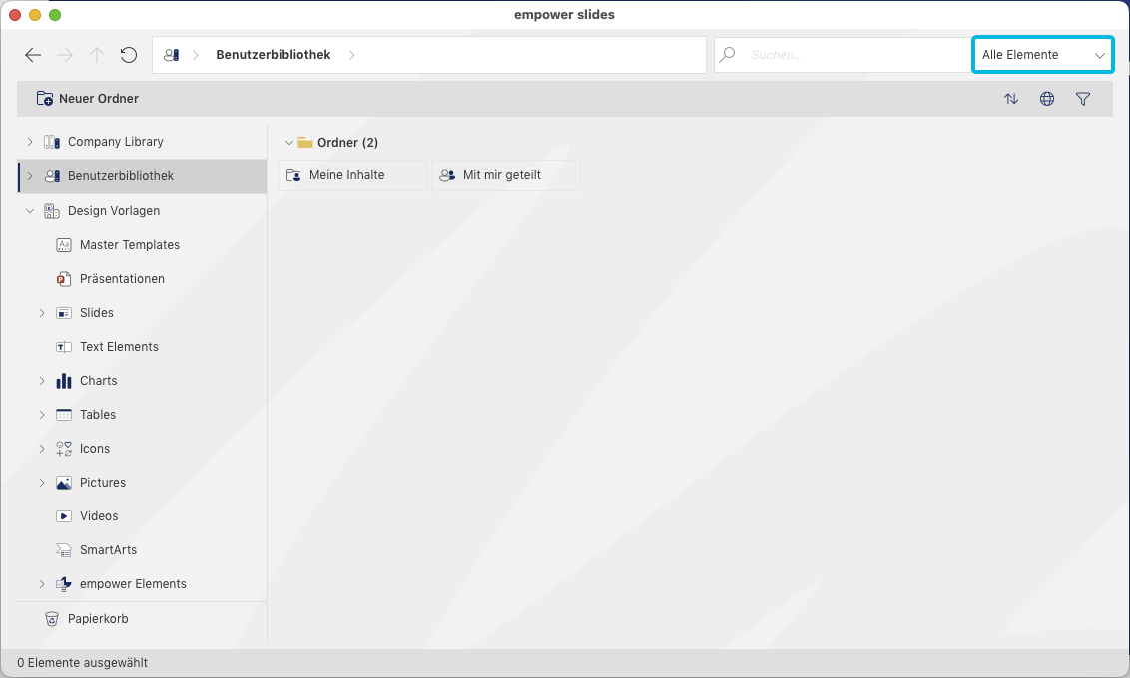Open Papierkorb trash
This screenshot has height=678, width=1130.
click(x=98, y=619)
